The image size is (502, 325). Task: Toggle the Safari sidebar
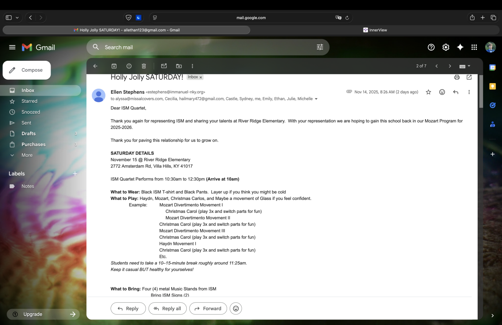coord(9,18)
